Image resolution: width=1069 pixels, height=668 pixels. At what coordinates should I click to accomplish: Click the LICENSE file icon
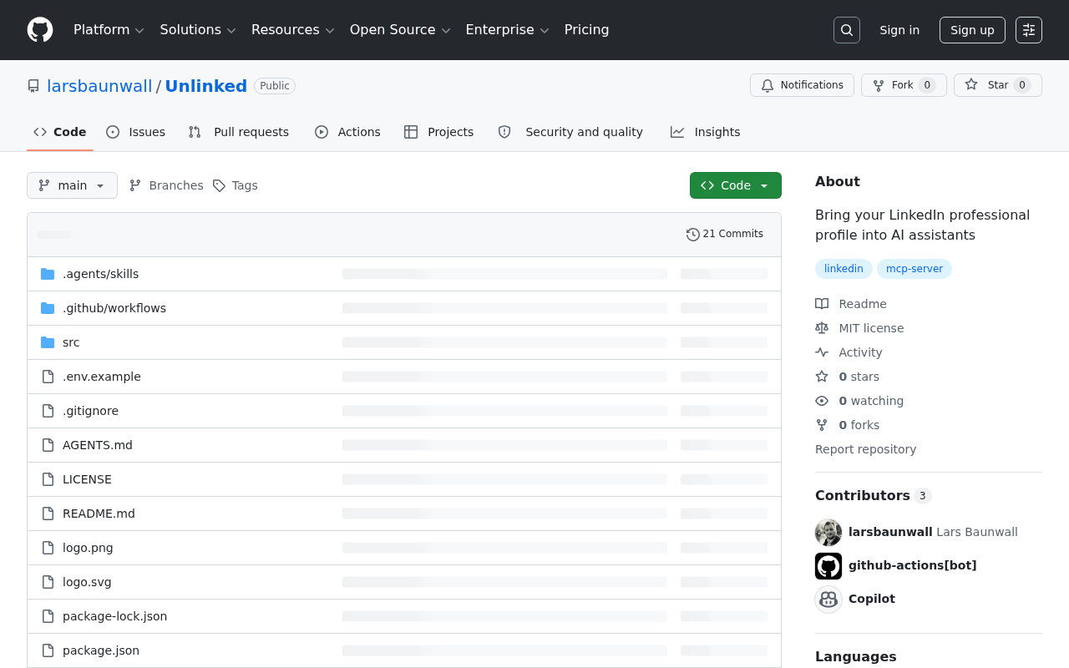click(x=48, y=479)
